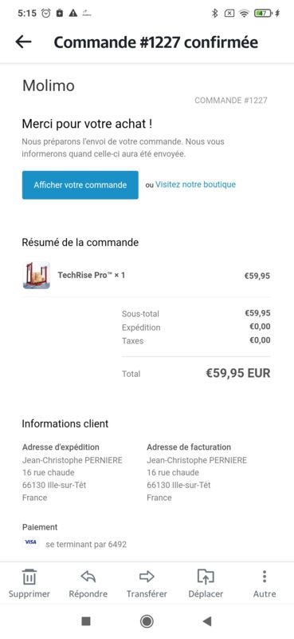Click Afficher votre commande button

coord(80,185)
